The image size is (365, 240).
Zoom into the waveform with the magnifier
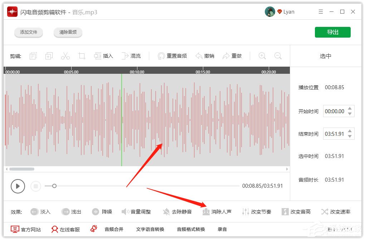point(262,56)
